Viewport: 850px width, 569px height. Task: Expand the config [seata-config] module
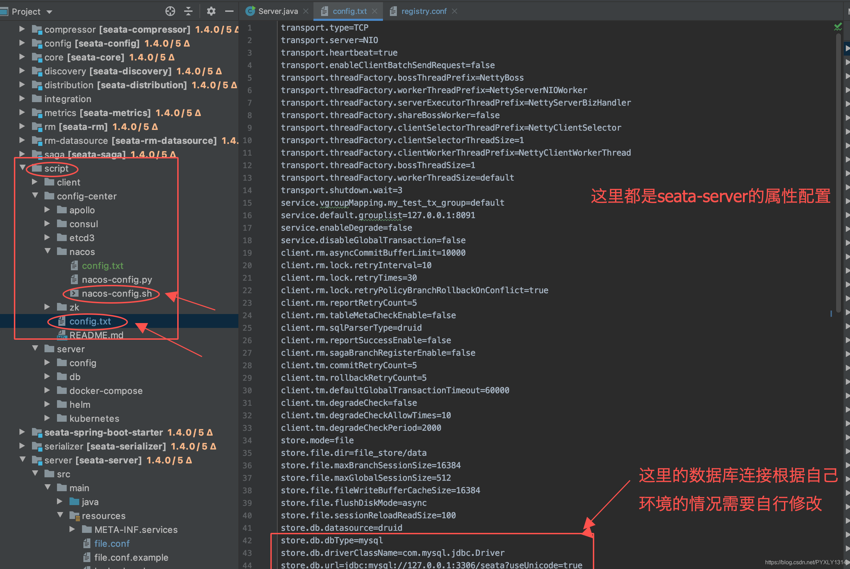22,43
